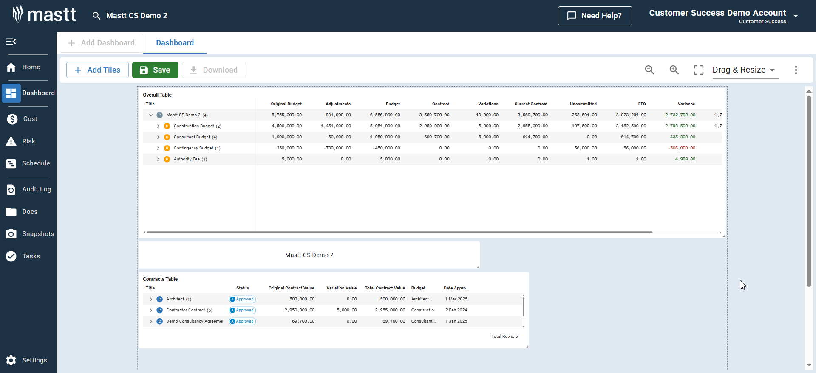Image resolution: width=816 pixels, height=373 pixels.
Task: Sort by the Total Contract Value header
Action: tap(385, 288)
